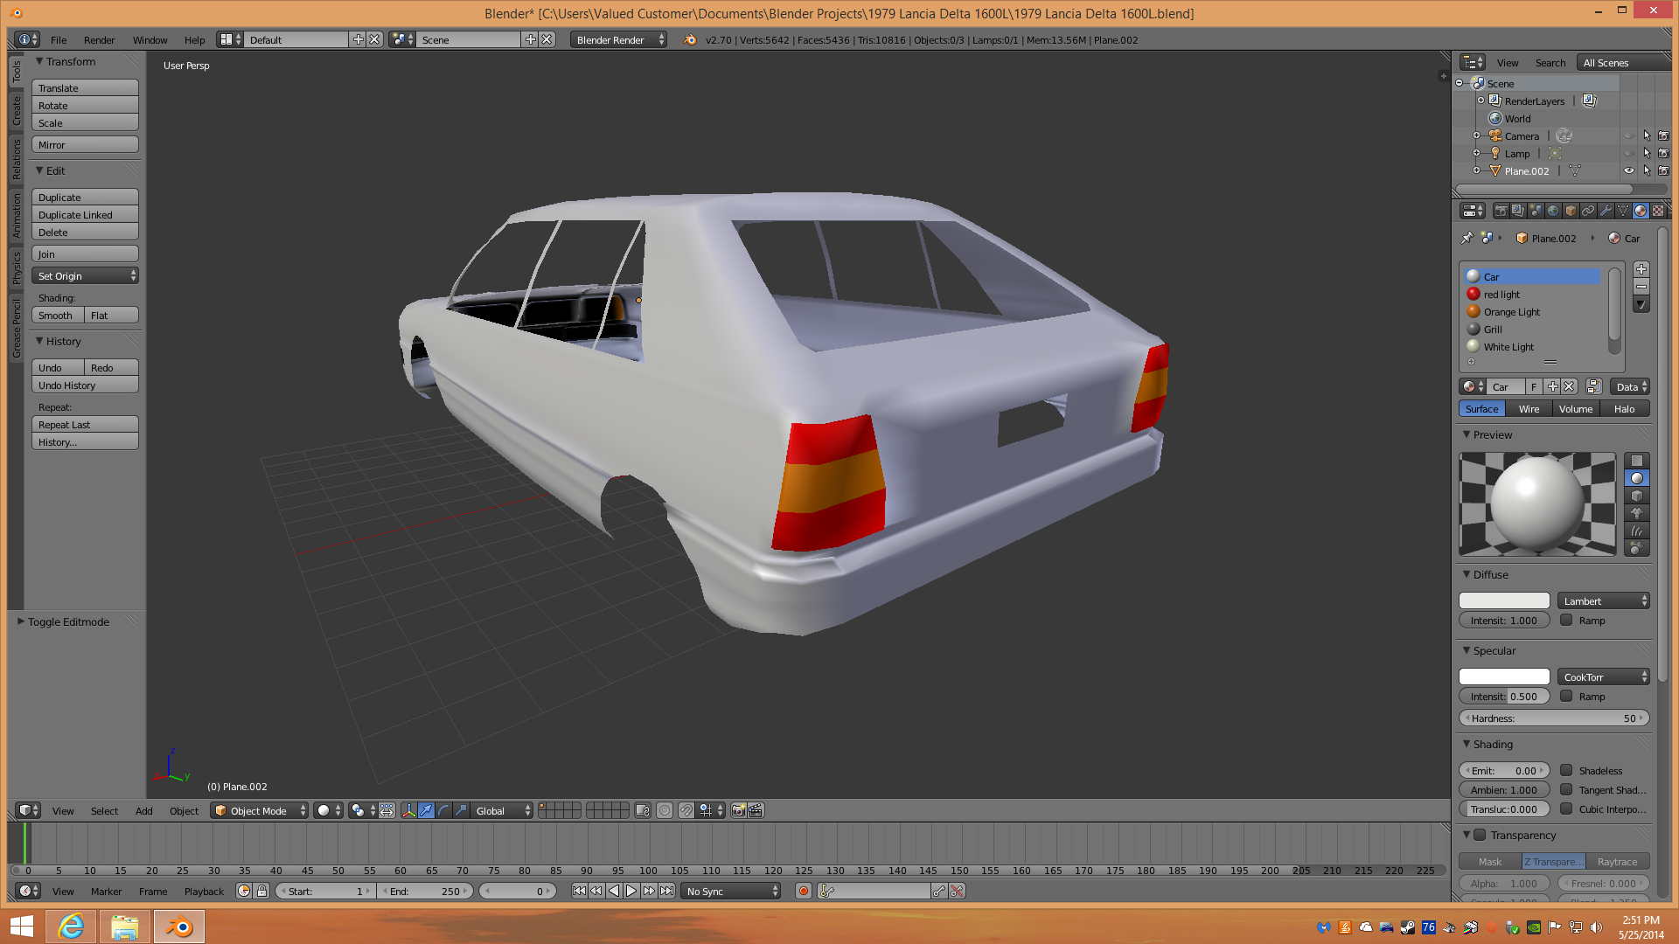Screen dimensions: 1679x944
Task: Open the Render Layers properties tab
Action: 1518,211
